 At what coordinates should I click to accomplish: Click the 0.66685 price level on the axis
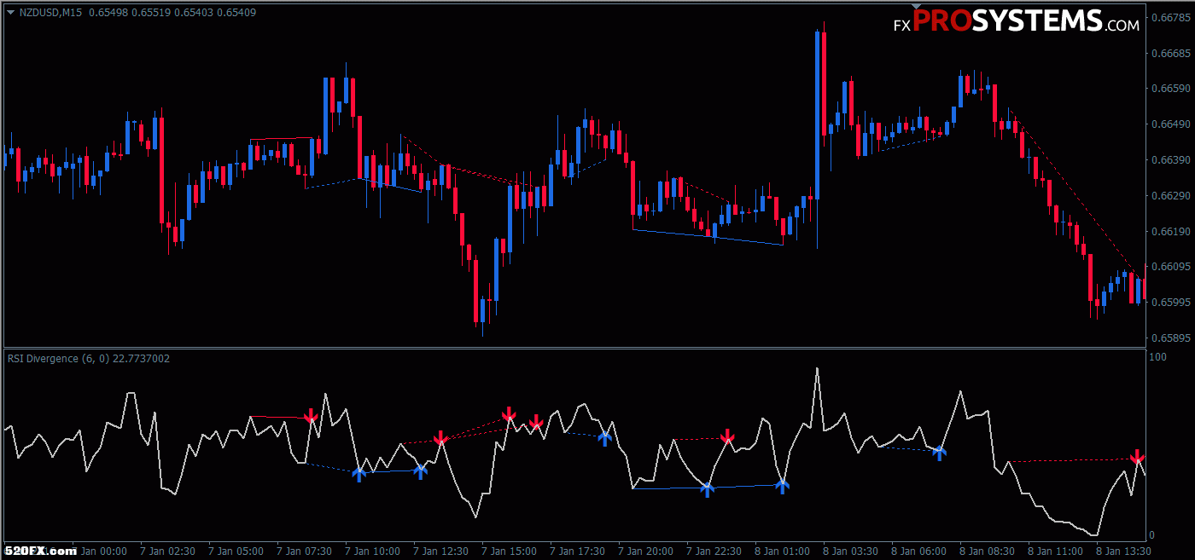point(1170,52)
